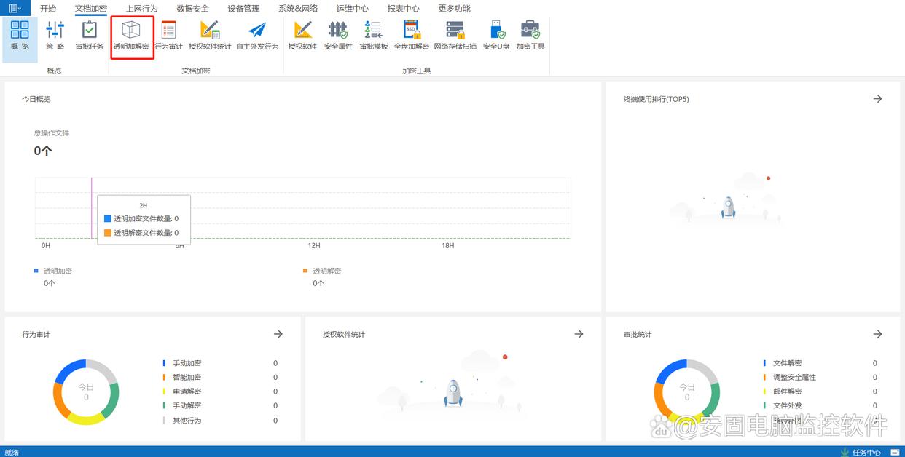Open the application menu dropdown at top-left
The image size is (905, 457).
point(15,9)
